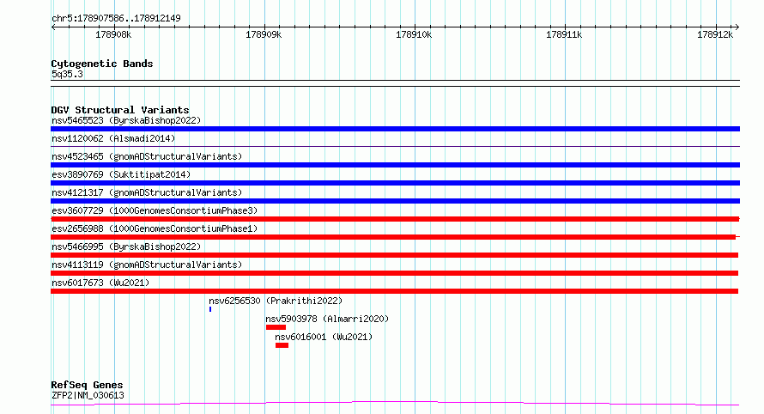Select the 5q35.3 cytogenetic band label
The width and height of the screenshot is (764, 414).
click(67, 74)
